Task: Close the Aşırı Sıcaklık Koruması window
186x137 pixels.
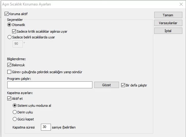Action: [181, 4]
